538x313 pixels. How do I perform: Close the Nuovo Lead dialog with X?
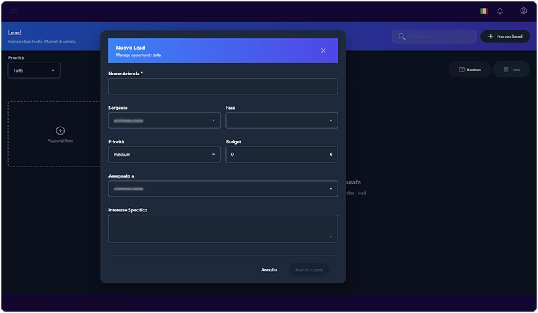323,50
